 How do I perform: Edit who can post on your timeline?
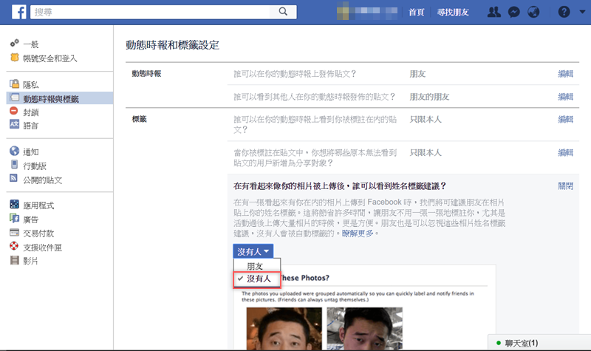(x=565, y=74)
